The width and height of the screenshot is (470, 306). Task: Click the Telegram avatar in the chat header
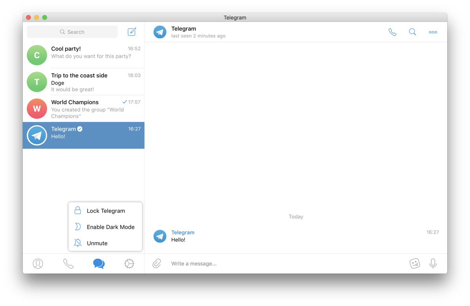(x=160, y=32)
